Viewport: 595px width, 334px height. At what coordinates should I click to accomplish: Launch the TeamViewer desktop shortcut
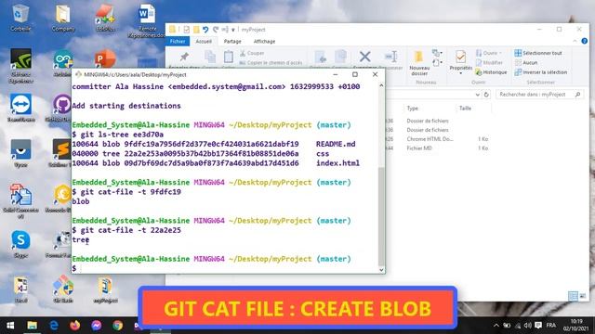tap(20, 108)
